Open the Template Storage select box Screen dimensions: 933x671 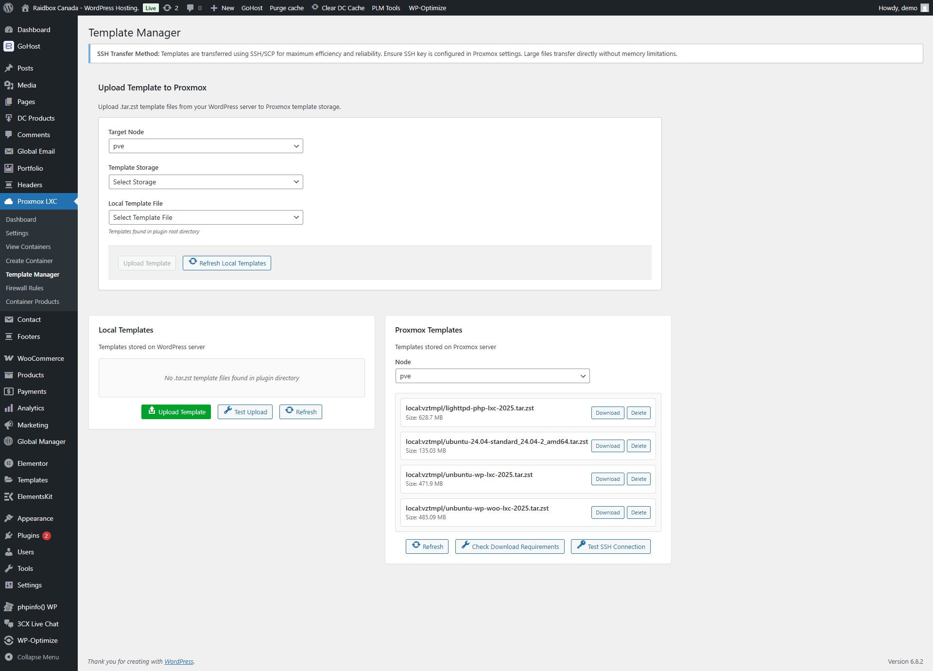206,182
